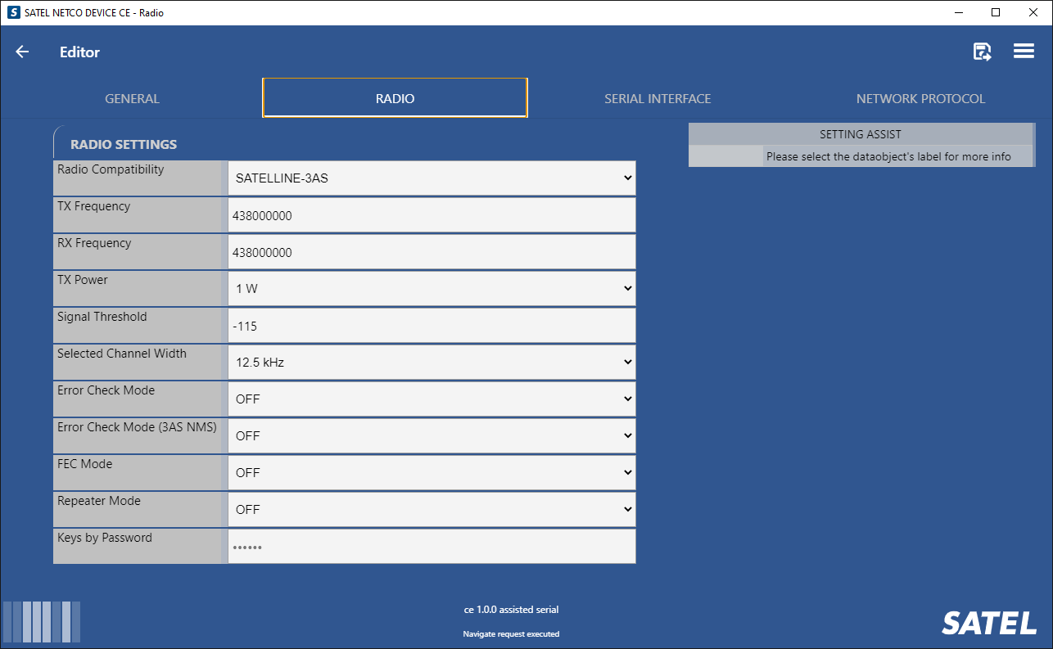Go back using the arrow icon
Viewport: 1053px width, 649px height.
coord(22,52)
